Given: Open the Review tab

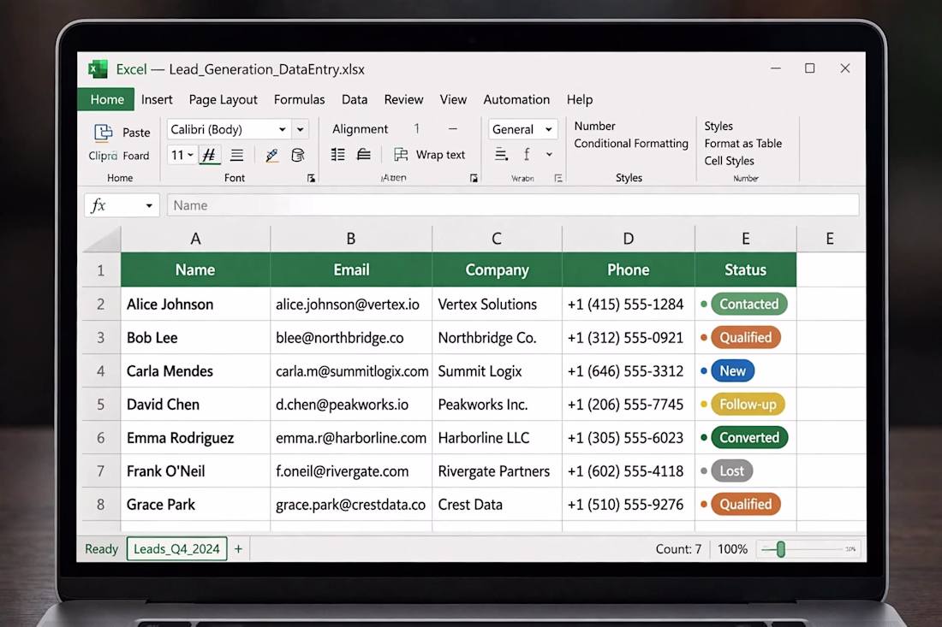Looking at the screenshot, I should click(403, 99).
